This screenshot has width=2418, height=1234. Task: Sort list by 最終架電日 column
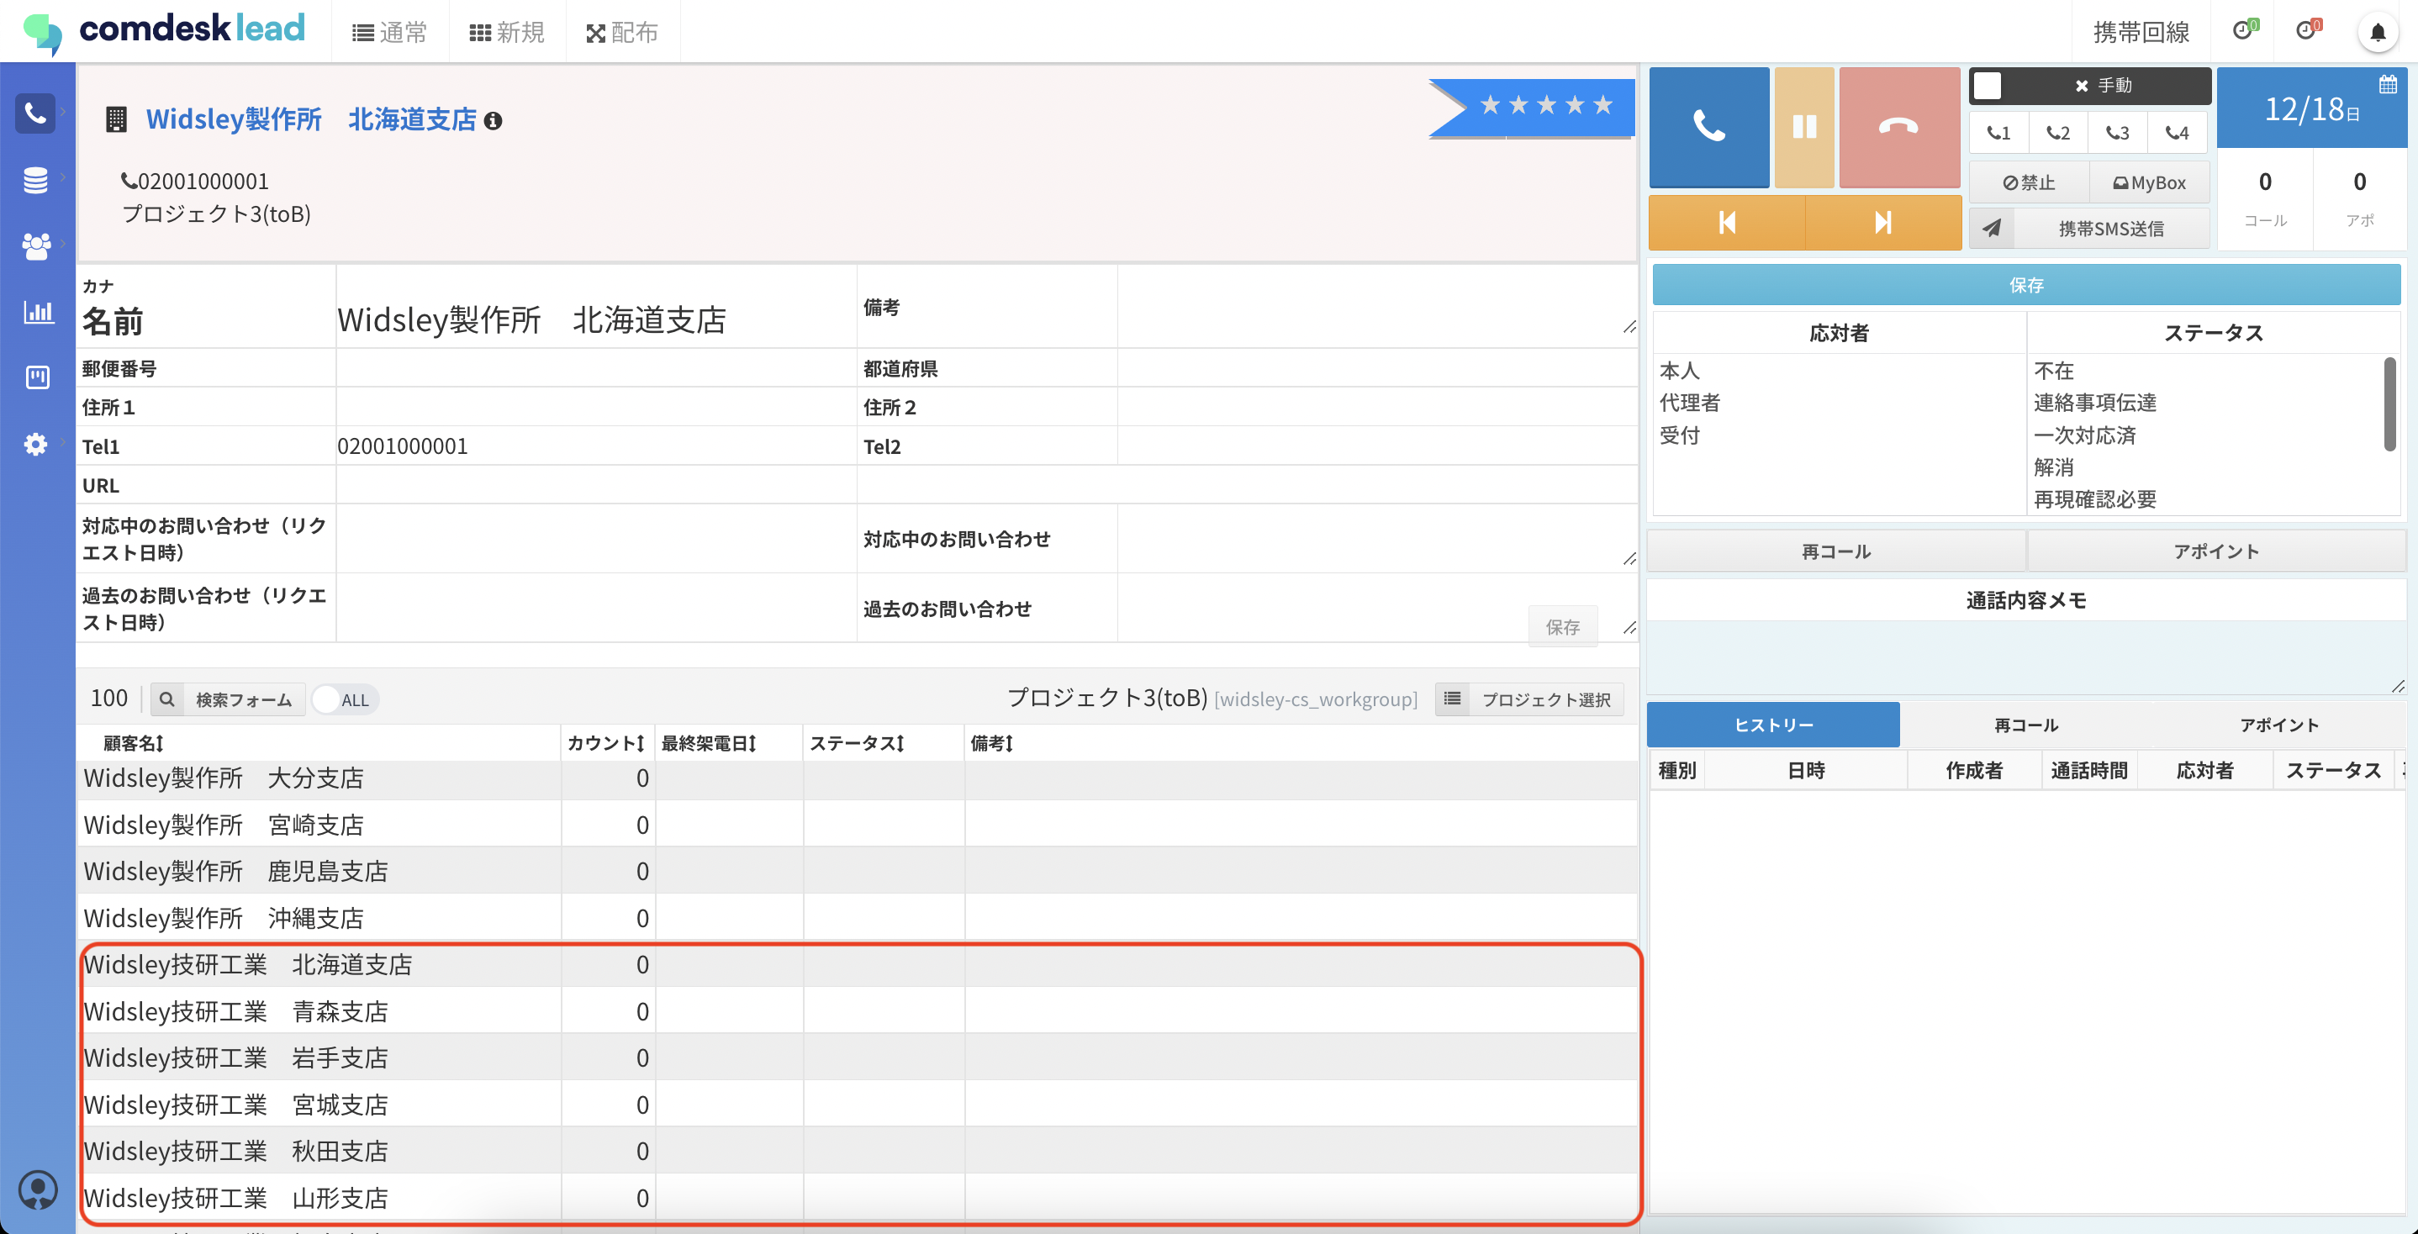pyautogui.click(x=709, y=743)
